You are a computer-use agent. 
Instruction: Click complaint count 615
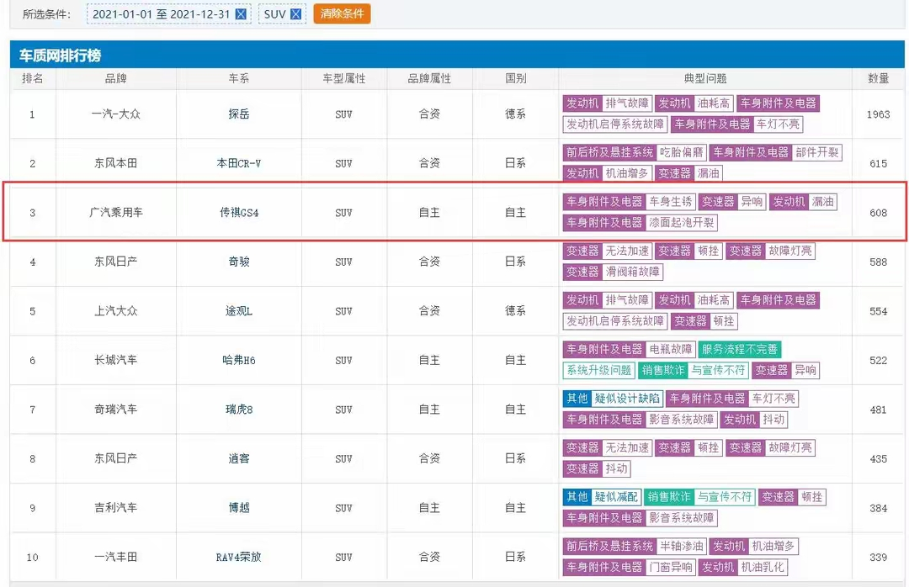[878, 163]
